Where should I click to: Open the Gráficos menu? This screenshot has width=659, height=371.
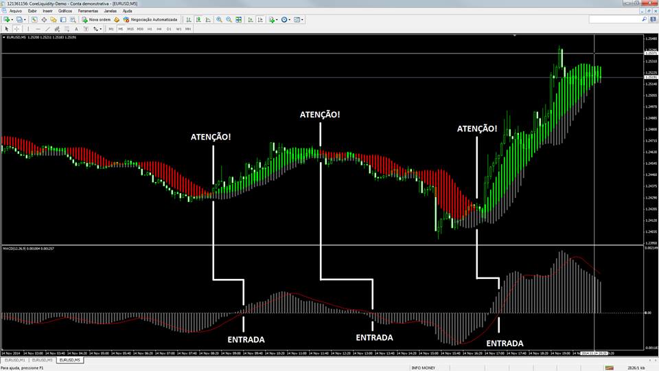[65, 11]
